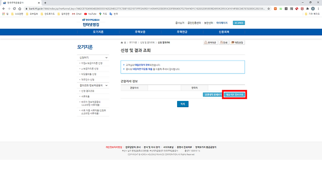
Task: Open the first bookmark folder after 앱
Action: [x=17, y=14]
